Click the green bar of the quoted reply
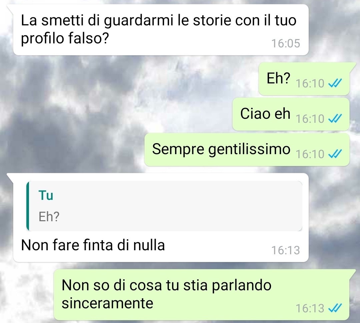360x323 pixels. coord(28,206)
